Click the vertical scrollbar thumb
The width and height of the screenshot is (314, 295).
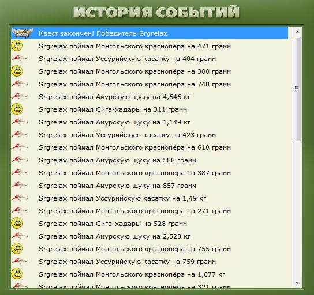(297, 89)
